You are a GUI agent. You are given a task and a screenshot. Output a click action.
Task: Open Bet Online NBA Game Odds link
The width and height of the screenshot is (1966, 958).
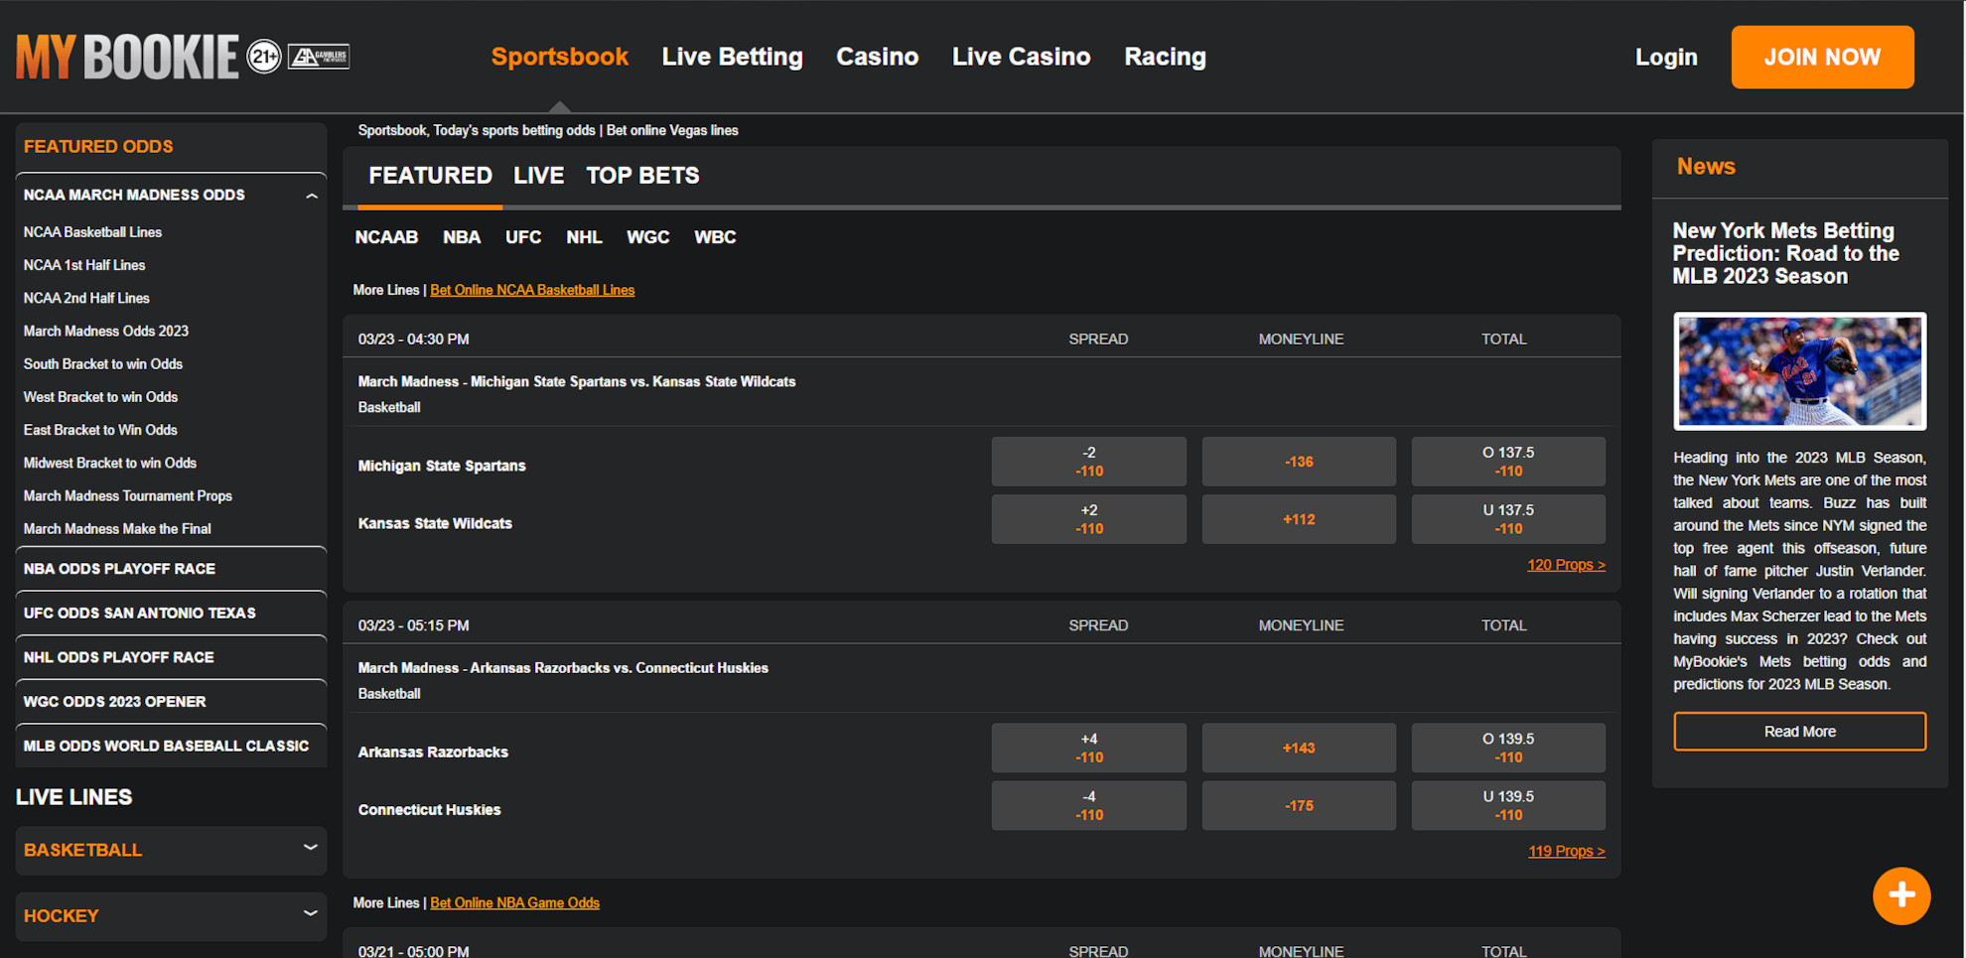(514, 902)
